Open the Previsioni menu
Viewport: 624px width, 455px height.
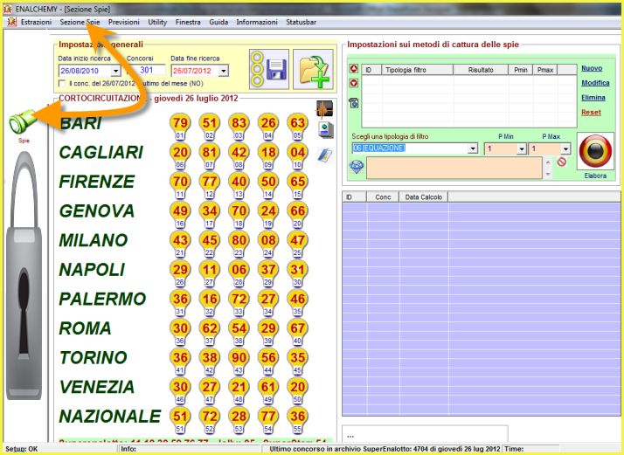(124, 23)
